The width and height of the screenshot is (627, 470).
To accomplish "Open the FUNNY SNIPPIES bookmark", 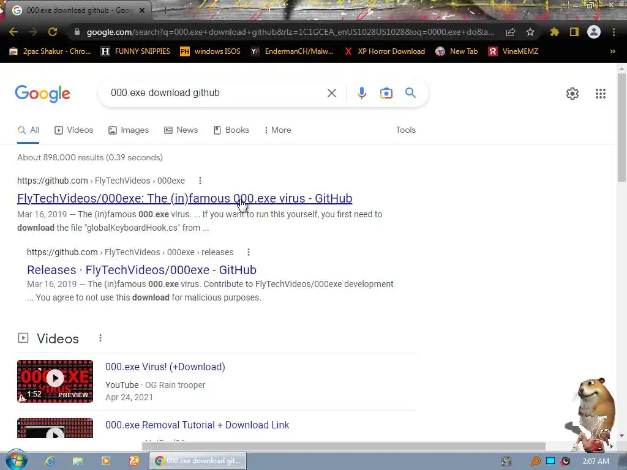I will click(x=135, y=51).
